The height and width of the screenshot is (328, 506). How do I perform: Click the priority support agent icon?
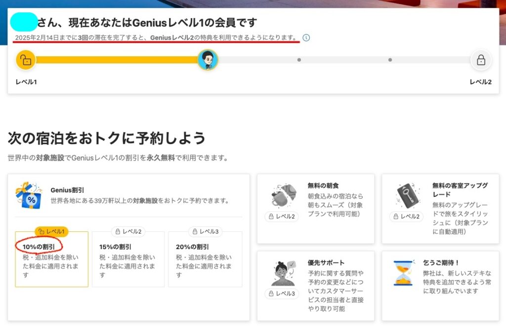point(283,273)
